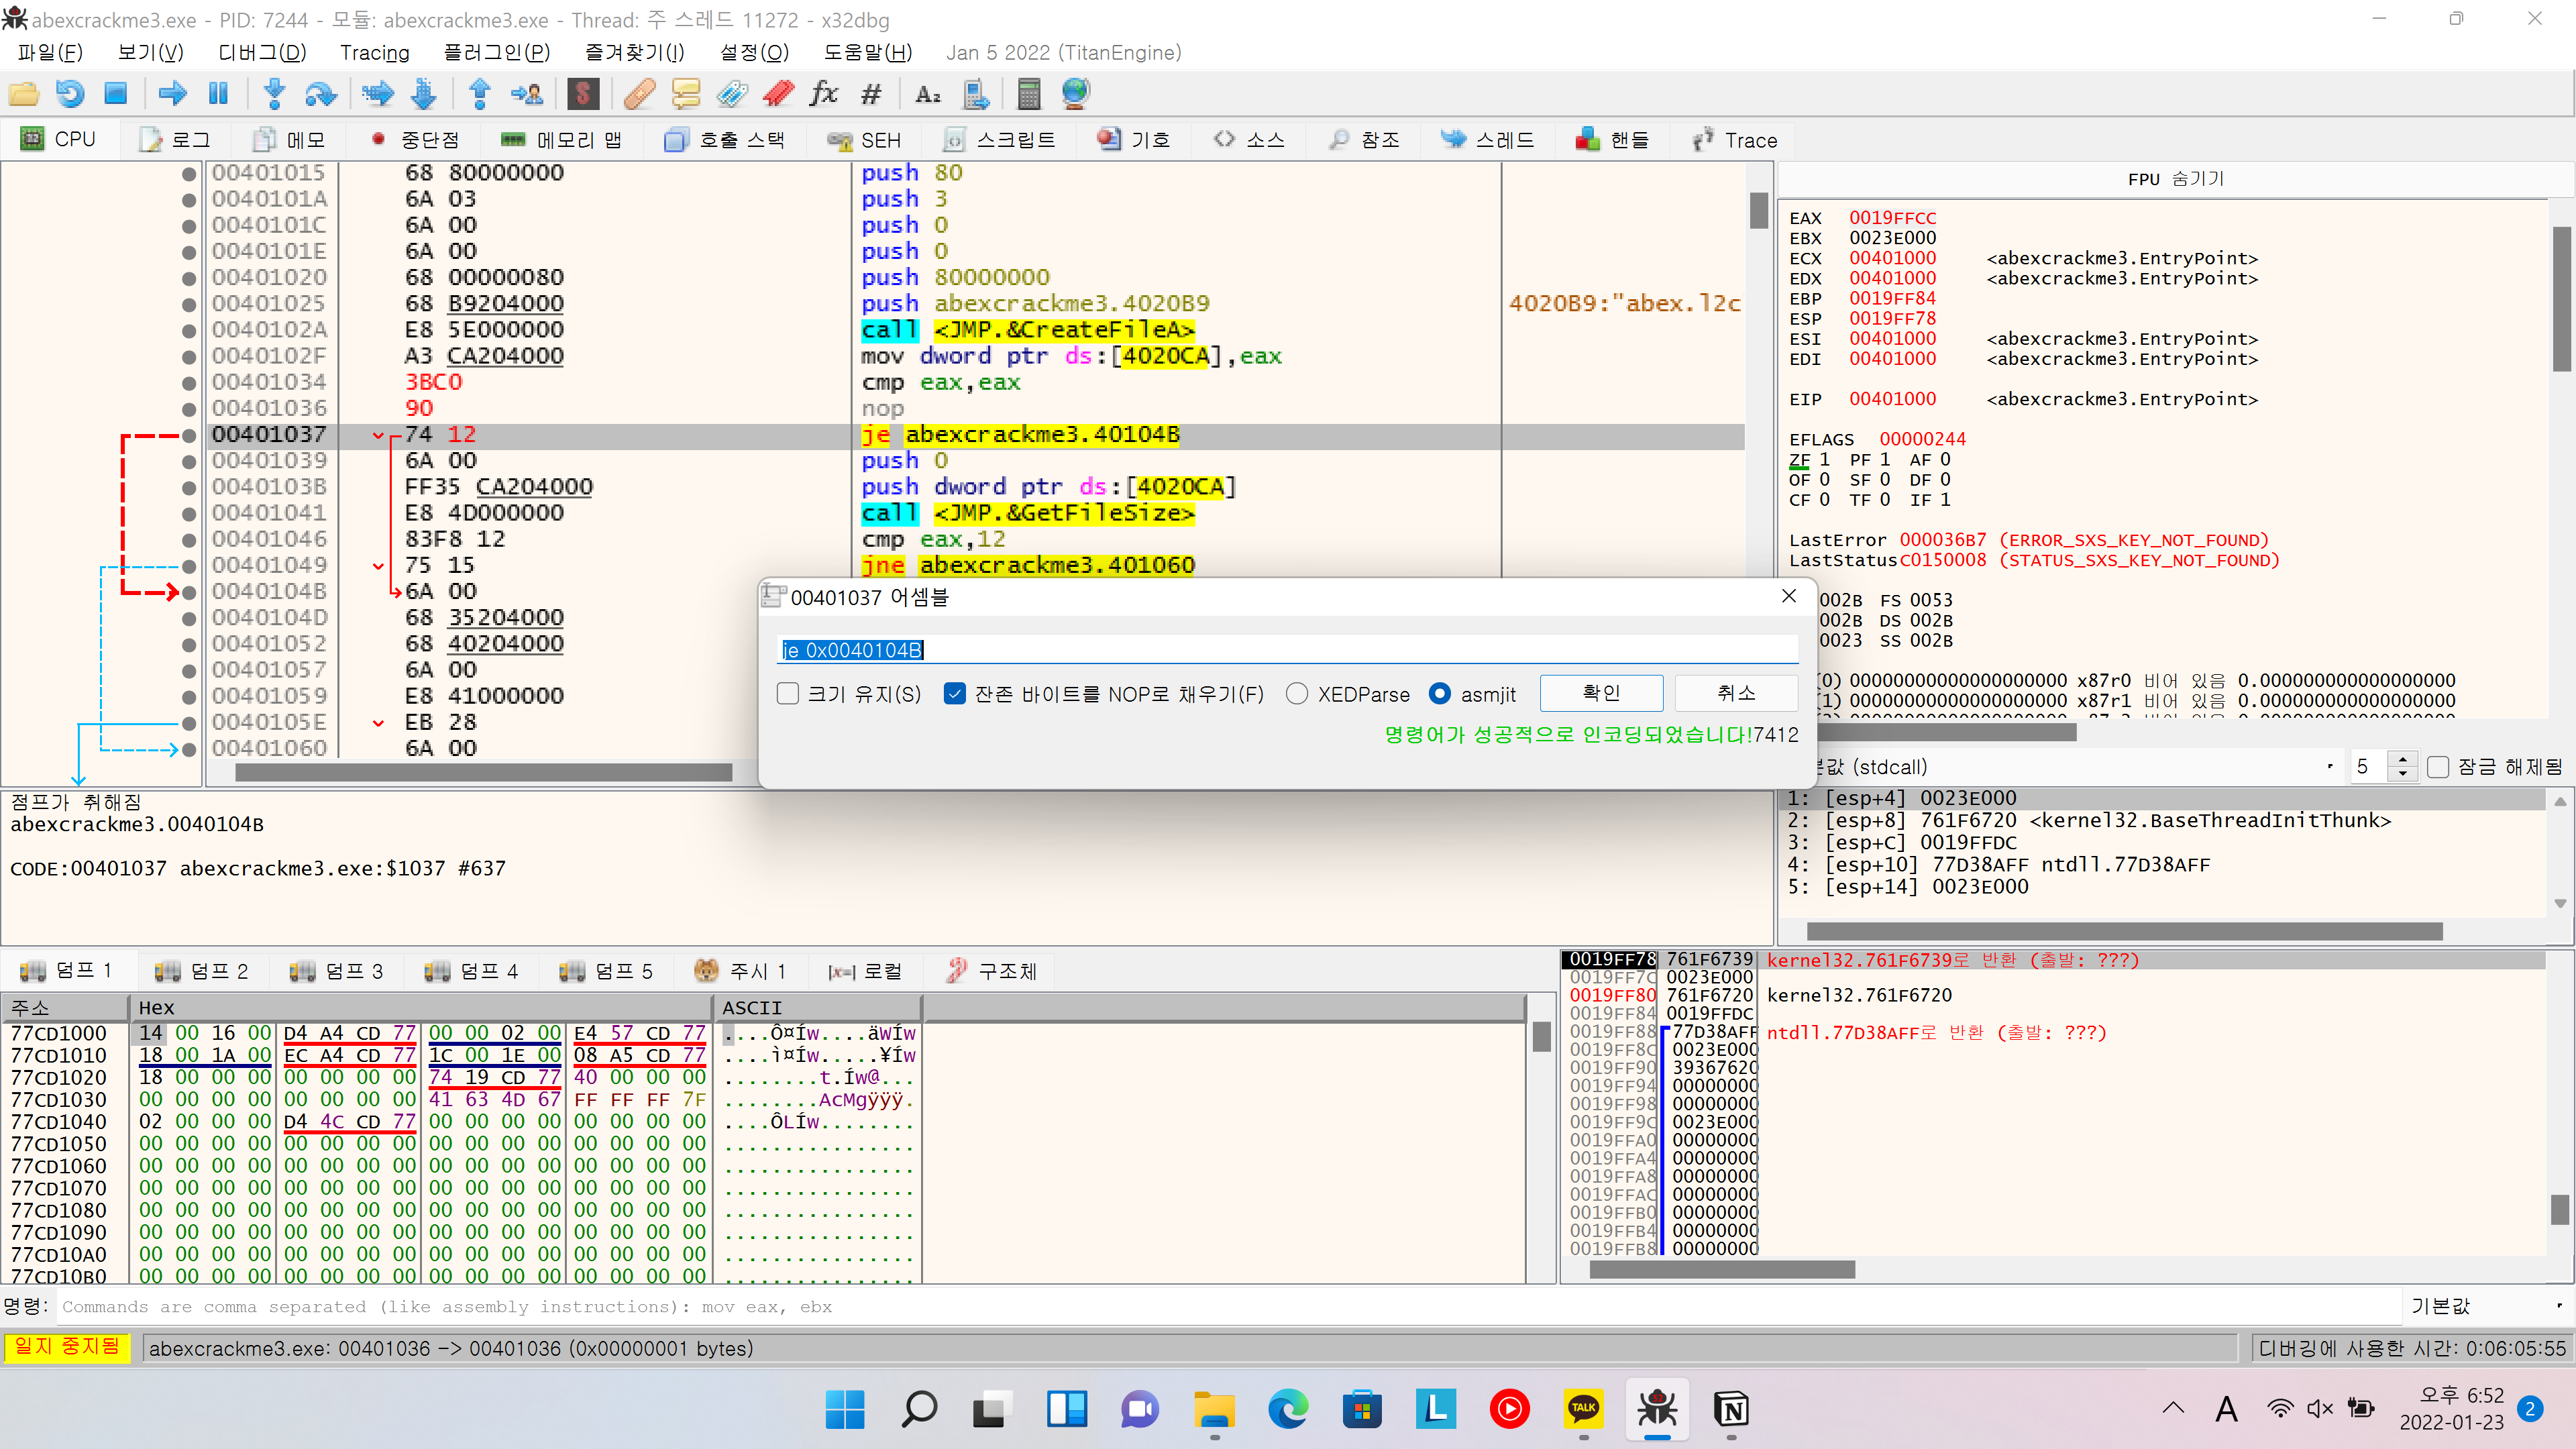Run the program with the arrow icon
2576x1449 pixels.
tap(173, 95)
